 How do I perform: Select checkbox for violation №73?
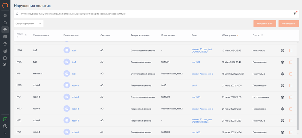point(291,109)
